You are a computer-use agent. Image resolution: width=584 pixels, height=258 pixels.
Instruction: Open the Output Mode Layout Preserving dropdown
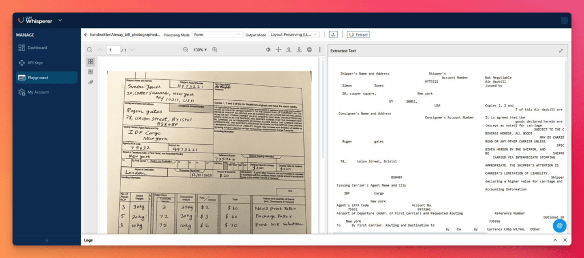click(294, 35)
